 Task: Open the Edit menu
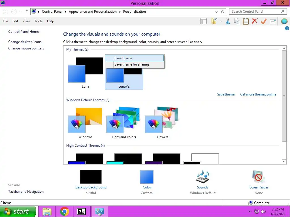15,21
